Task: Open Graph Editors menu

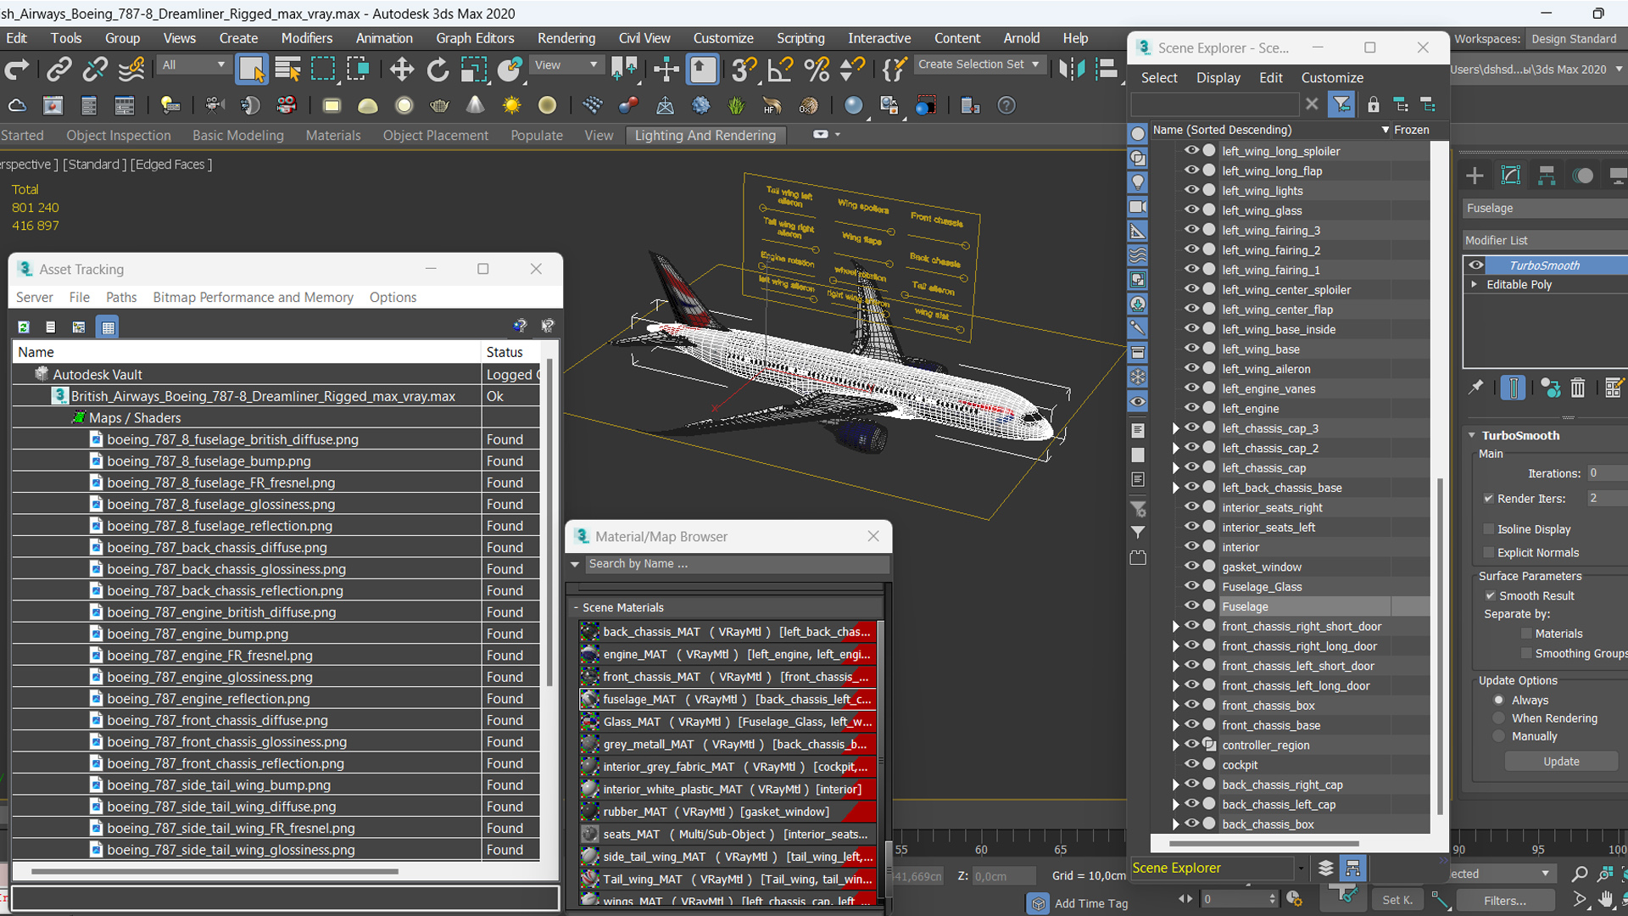Action: click(475, 38)
